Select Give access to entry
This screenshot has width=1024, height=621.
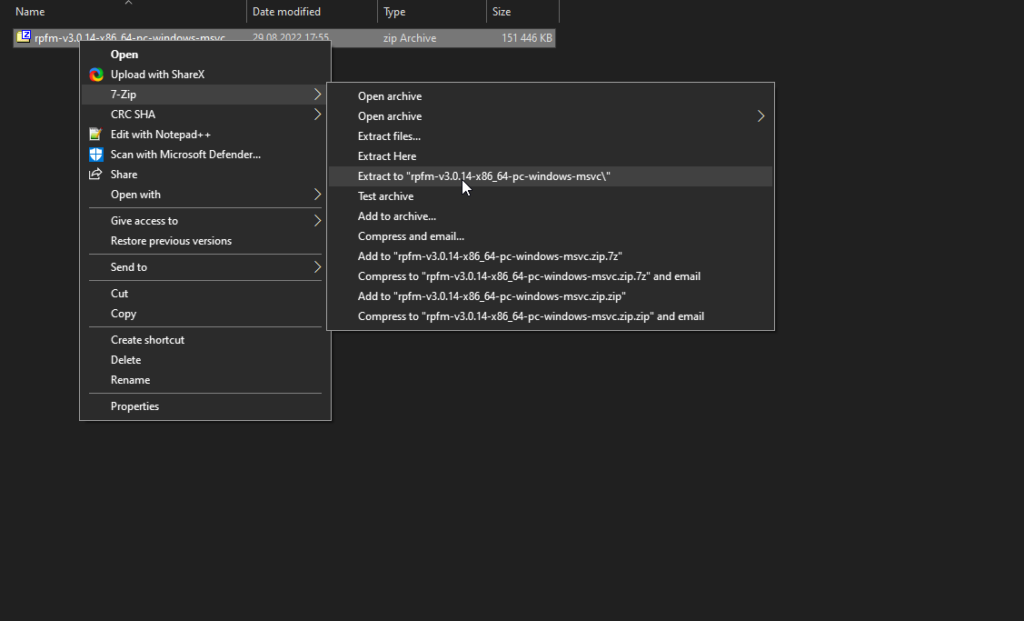coord(205,221)
